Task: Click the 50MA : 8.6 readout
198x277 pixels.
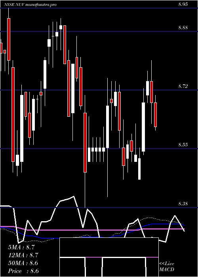Action: pyautogui.click(x=23, y=263)
